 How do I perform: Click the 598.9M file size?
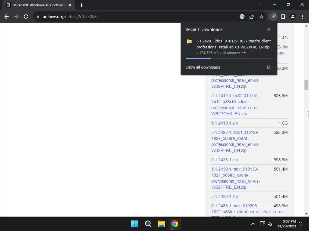(x=280, y=160)
